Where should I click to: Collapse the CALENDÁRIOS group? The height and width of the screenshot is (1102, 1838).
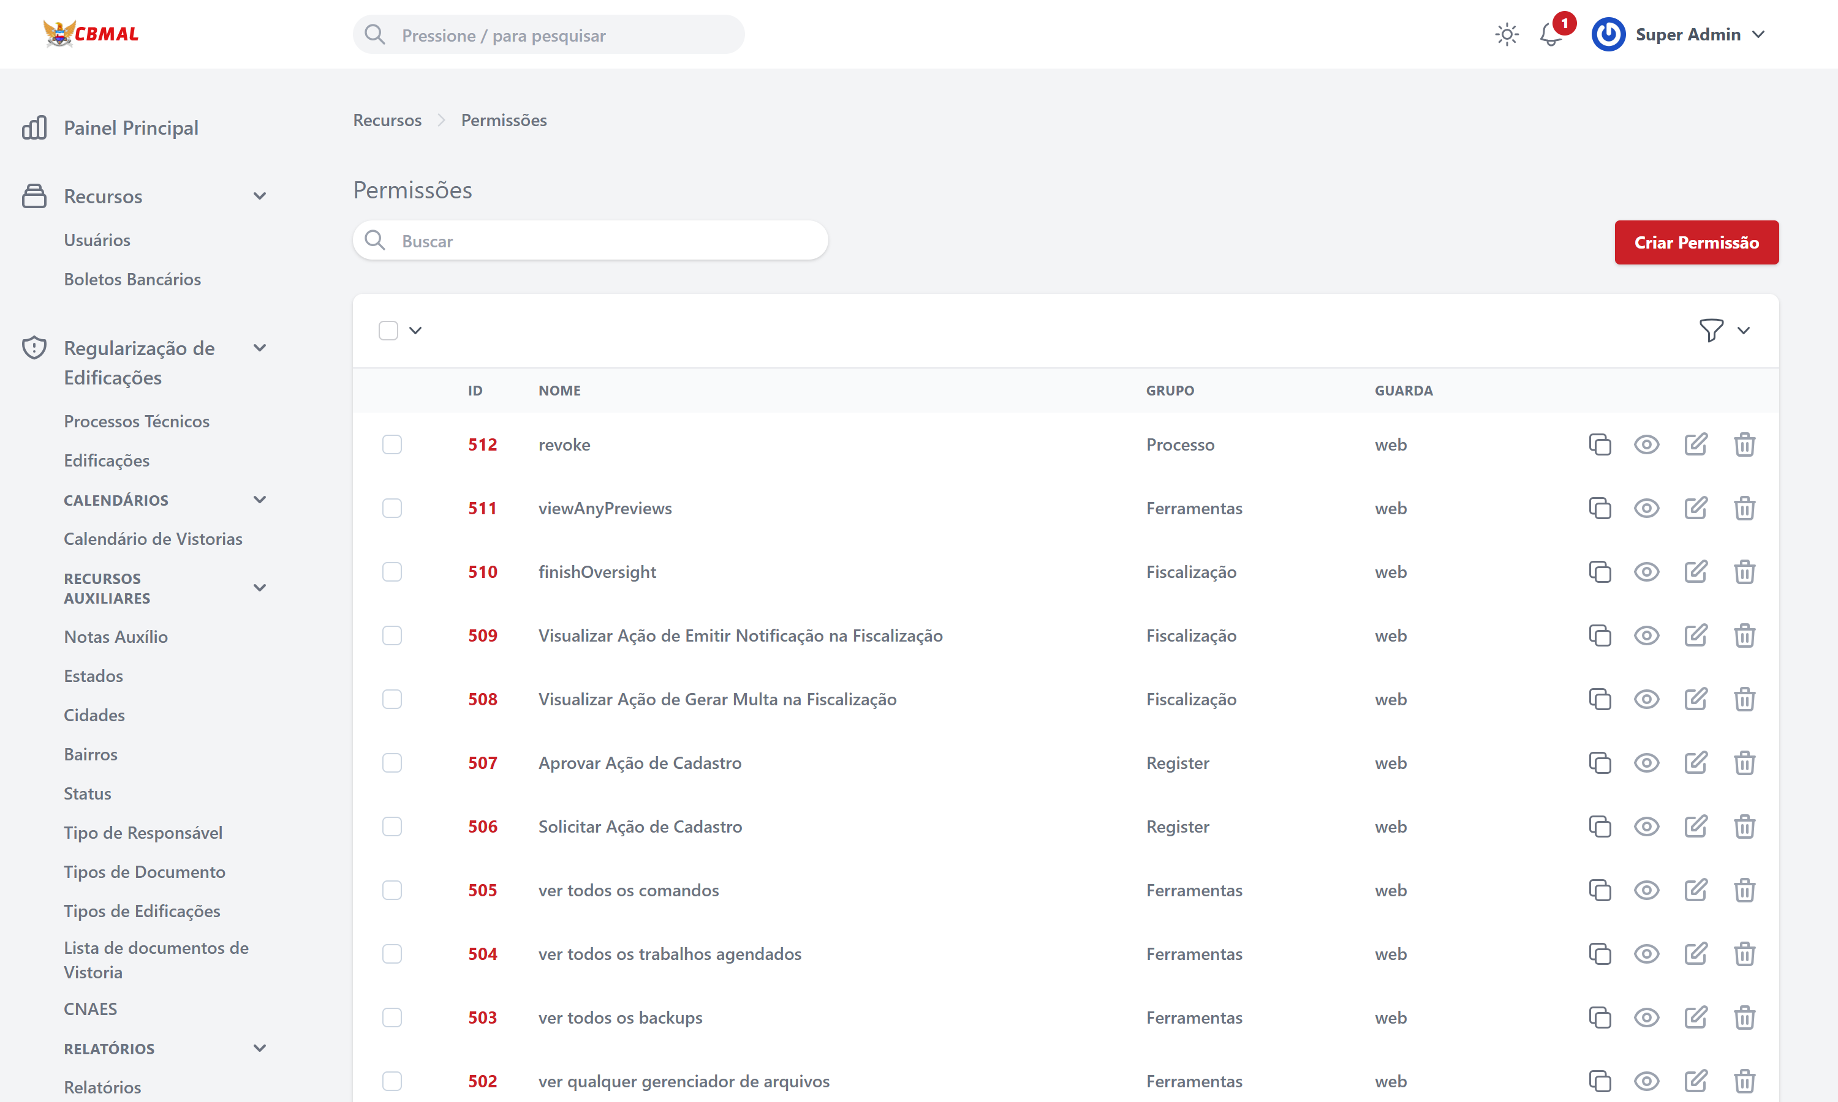259,500
